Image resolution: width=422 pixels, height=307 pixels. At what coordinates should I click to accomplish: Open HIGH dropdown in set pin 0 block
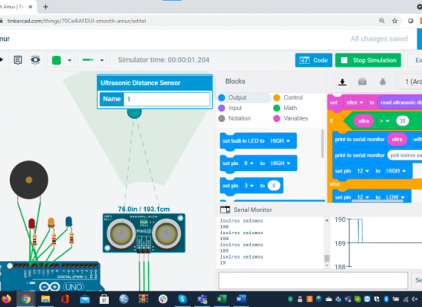coord(280,163)
